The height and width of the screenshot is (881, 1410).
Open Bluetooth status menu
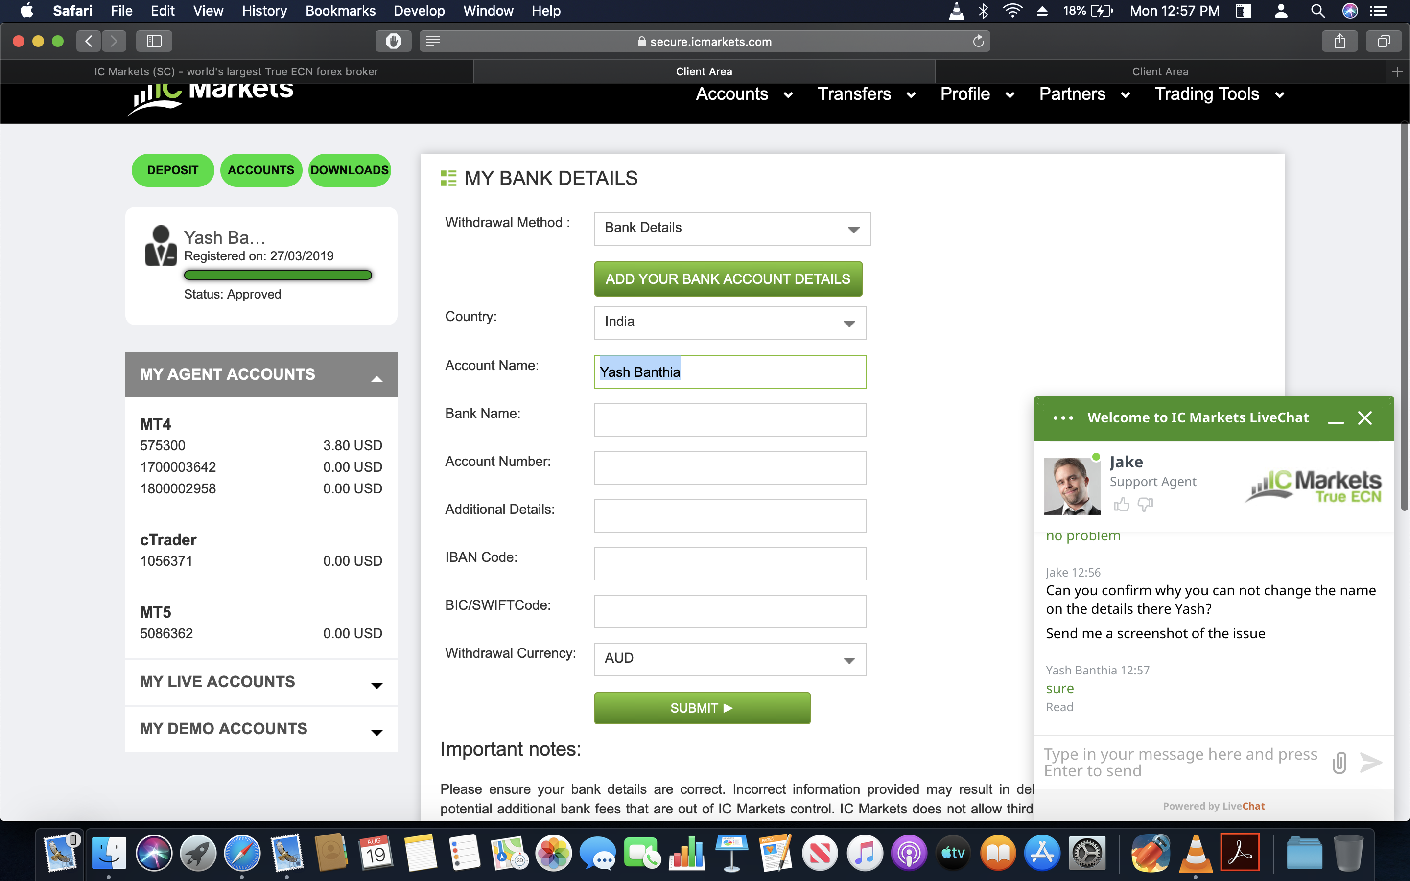[x=984, y=10]
